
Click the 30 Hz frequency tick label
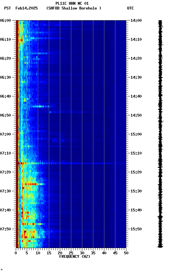click(x=82, y=253)
